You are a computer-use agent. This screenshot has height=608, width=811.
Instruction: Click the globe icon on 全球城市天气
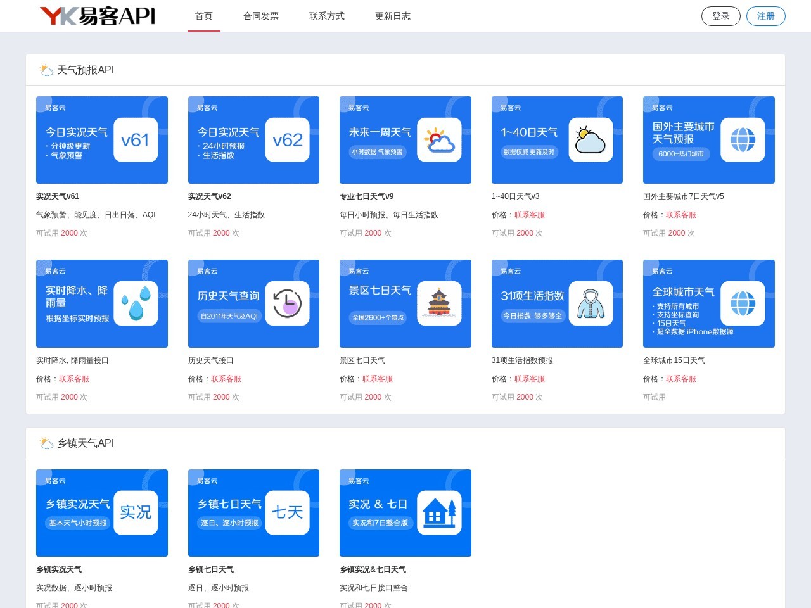(x=743, y=303)
